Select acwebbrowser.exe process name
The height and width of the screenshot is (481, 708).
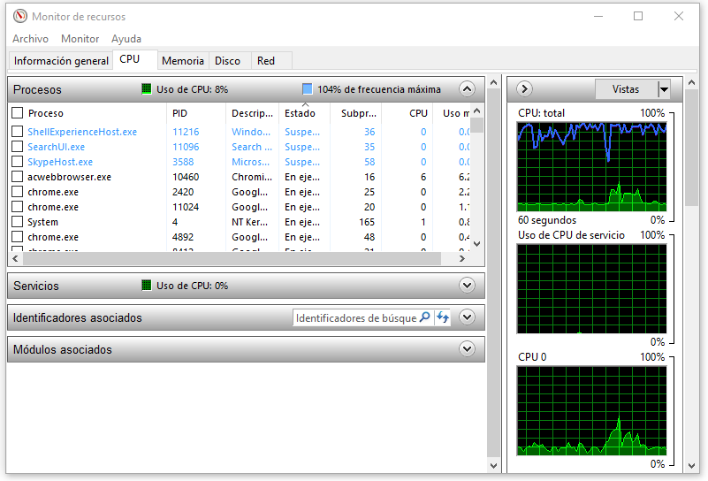click(x=69, y=177)
